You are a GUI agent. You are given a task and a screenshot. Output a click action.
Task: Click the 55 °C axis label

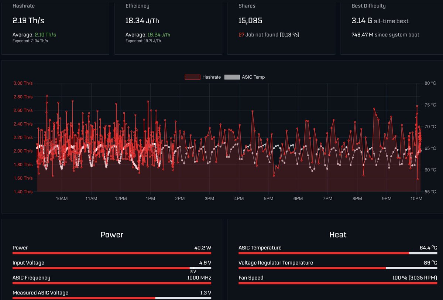coord(431,192)
